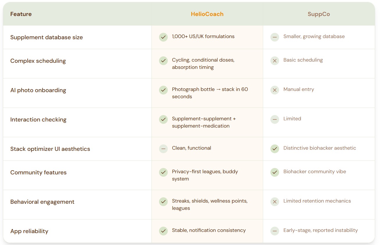Click checkmark beside Streaks, shields, wellness points

tap(163, 202)
